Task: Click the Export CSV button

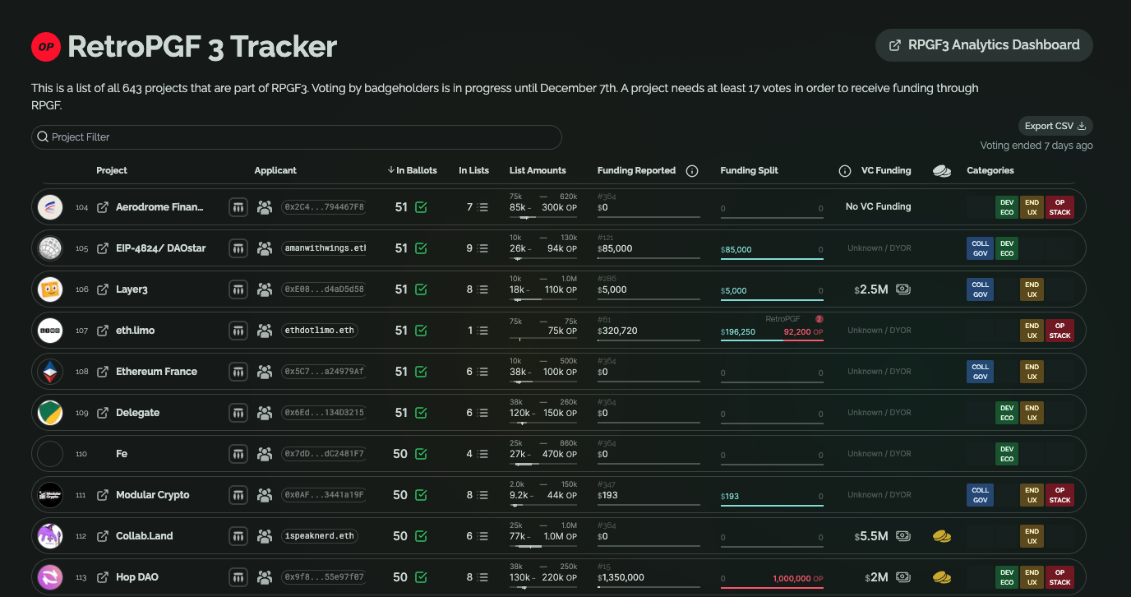Action: pos(1055,126)
